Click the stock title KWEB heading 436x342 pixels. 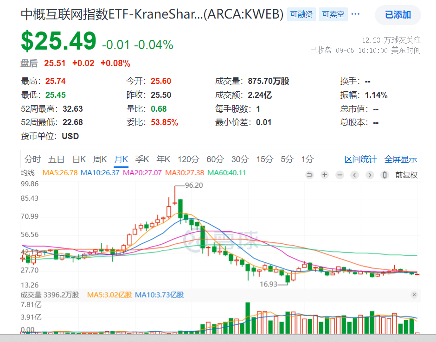point(152,14)
